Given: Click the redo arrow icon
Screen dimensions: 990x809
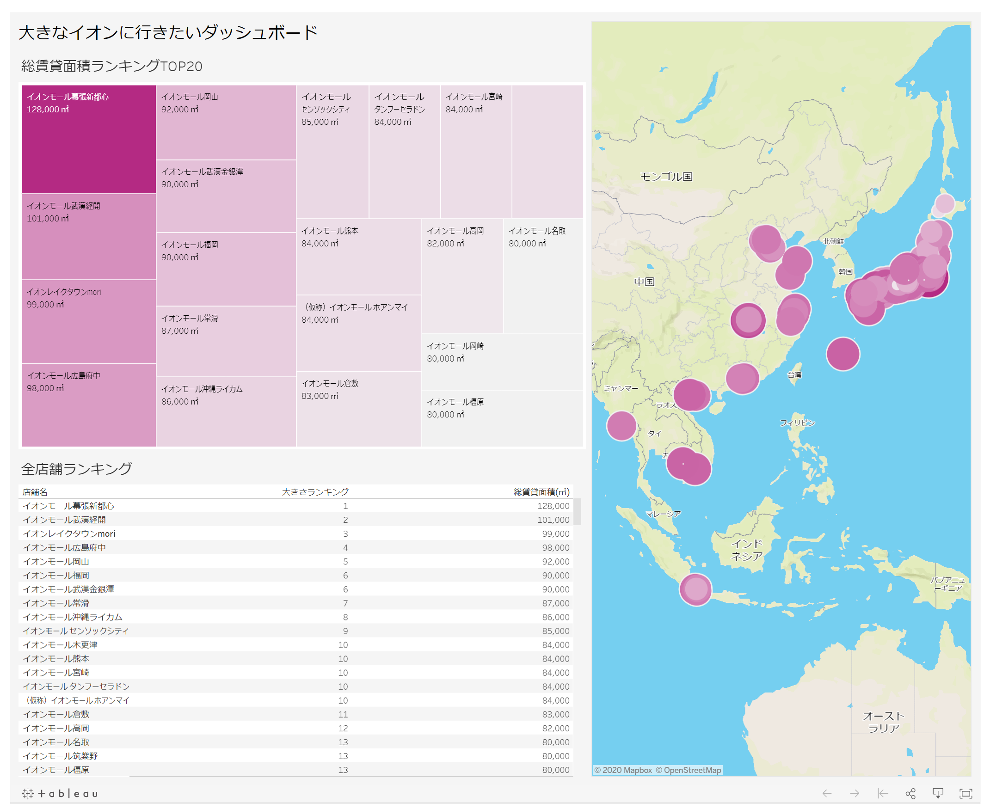Looking at the screenshot, I should click(855, 793).
